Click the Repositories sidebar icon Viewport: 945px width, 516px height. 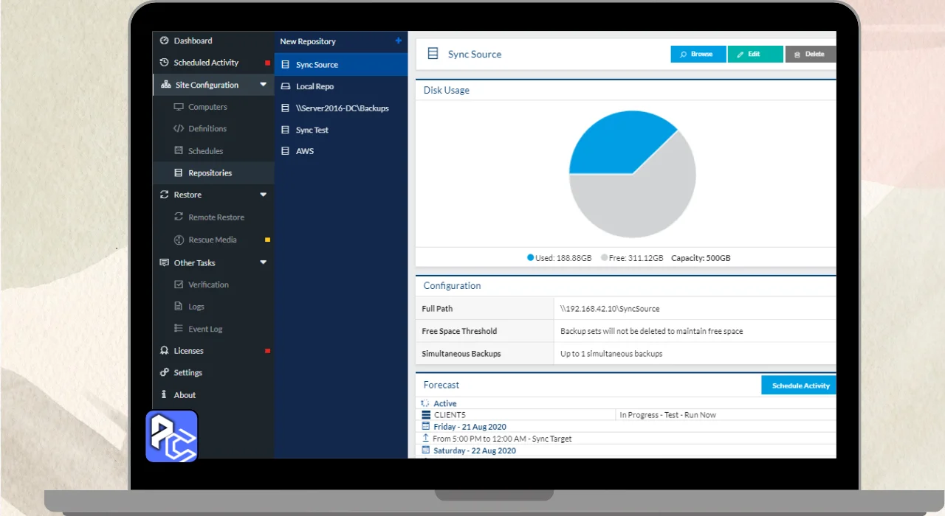point(178,172)
